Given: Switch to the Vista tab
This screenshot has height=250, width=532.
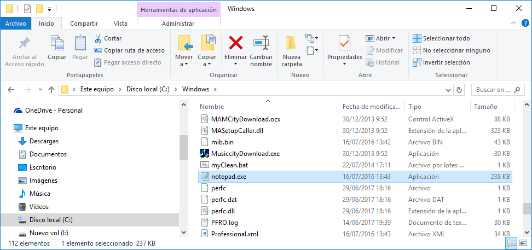Looking at the screenshot, I should click(120, 24).
